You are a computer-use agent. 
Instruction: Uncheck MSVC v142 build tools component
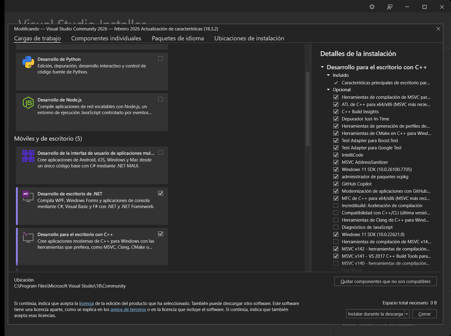[x=336, y=249]
